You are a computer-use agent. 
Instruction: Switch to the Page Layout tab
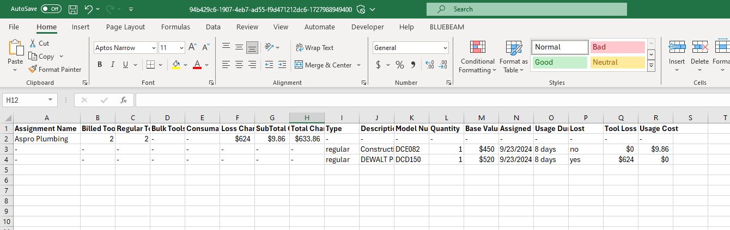click(x=125, y=27)
